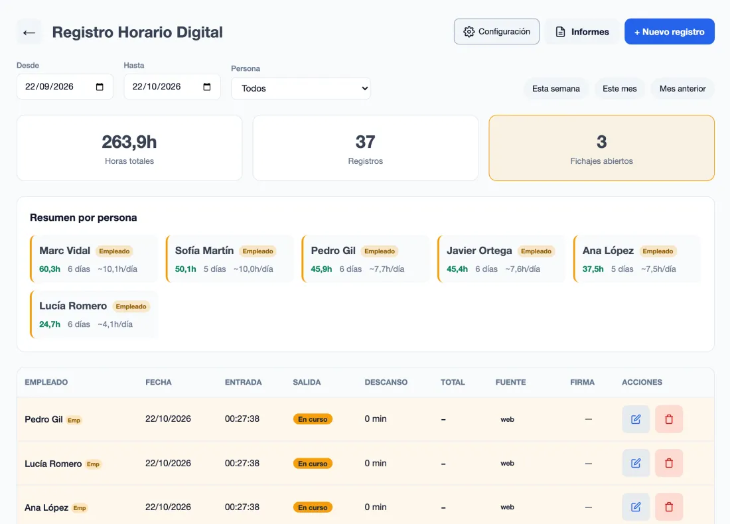Delete Ana López's time record
Viewport: 730px width, 524px height.
coord(668,507)
